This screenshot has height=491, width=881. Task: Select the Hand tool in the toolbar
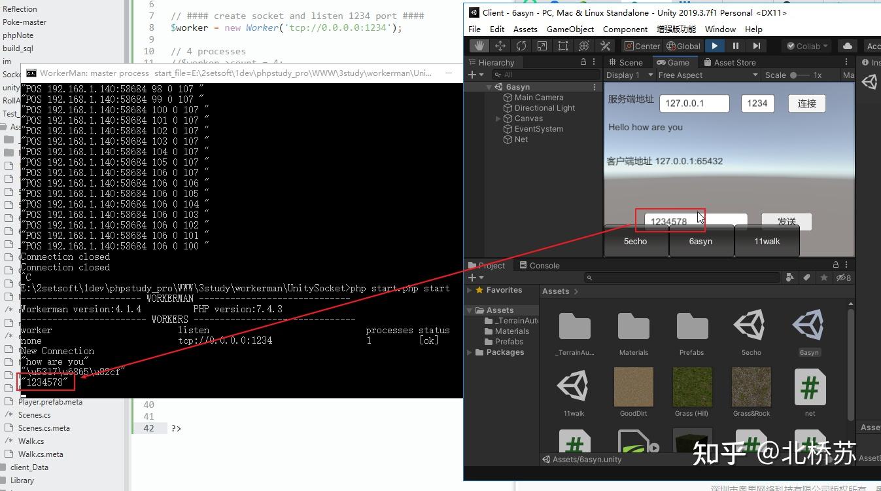(x=479, y=46)
